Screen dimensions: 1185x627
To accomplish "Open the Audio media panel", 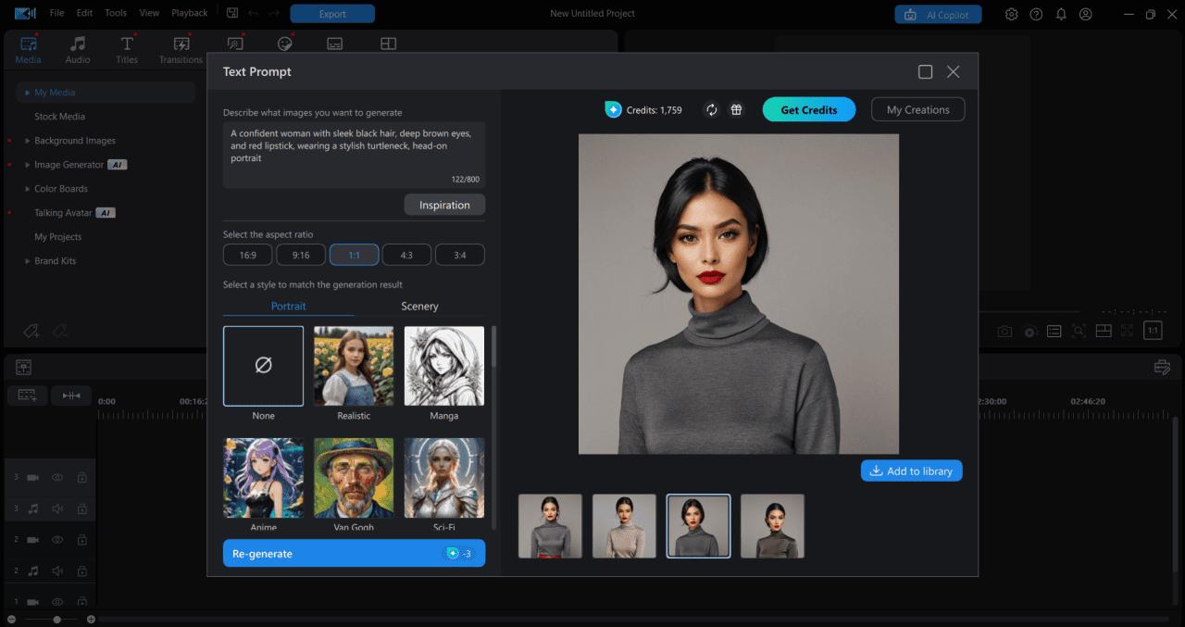I will pyautogui.click(x=77, y=48).
